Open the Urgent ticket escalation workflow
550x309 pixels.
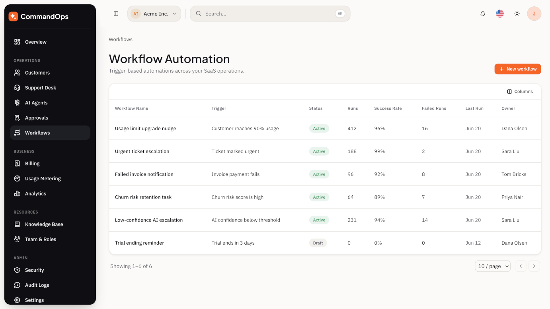point(142,151)
